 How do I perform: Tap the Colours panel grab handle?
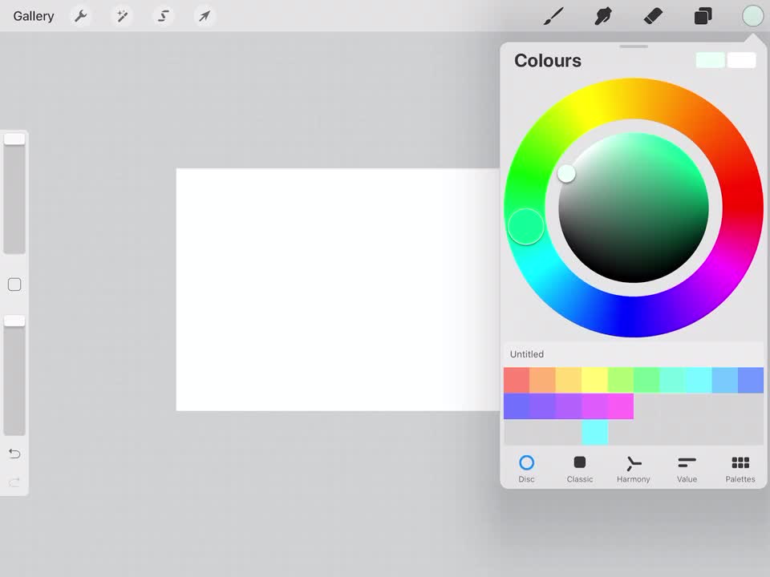click(x=634, y=46)
